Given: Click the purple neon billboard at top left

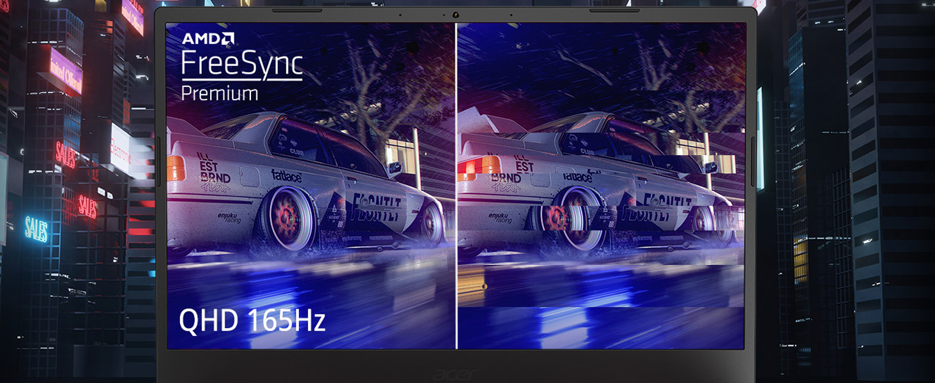Looking at the screenshot, I should click(x=66, y=71).
